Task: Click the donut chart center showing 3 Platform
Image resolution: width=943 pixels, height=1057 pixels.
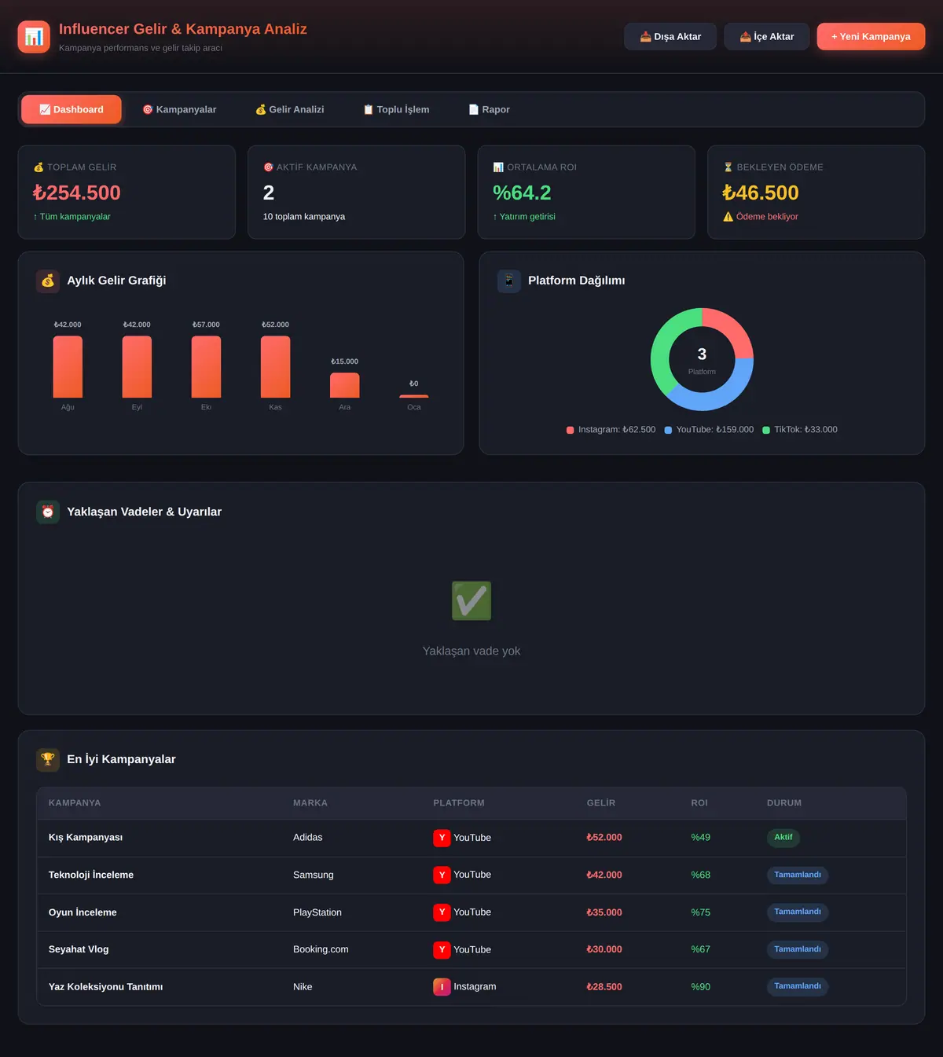Action: click(x=702, y=360)
